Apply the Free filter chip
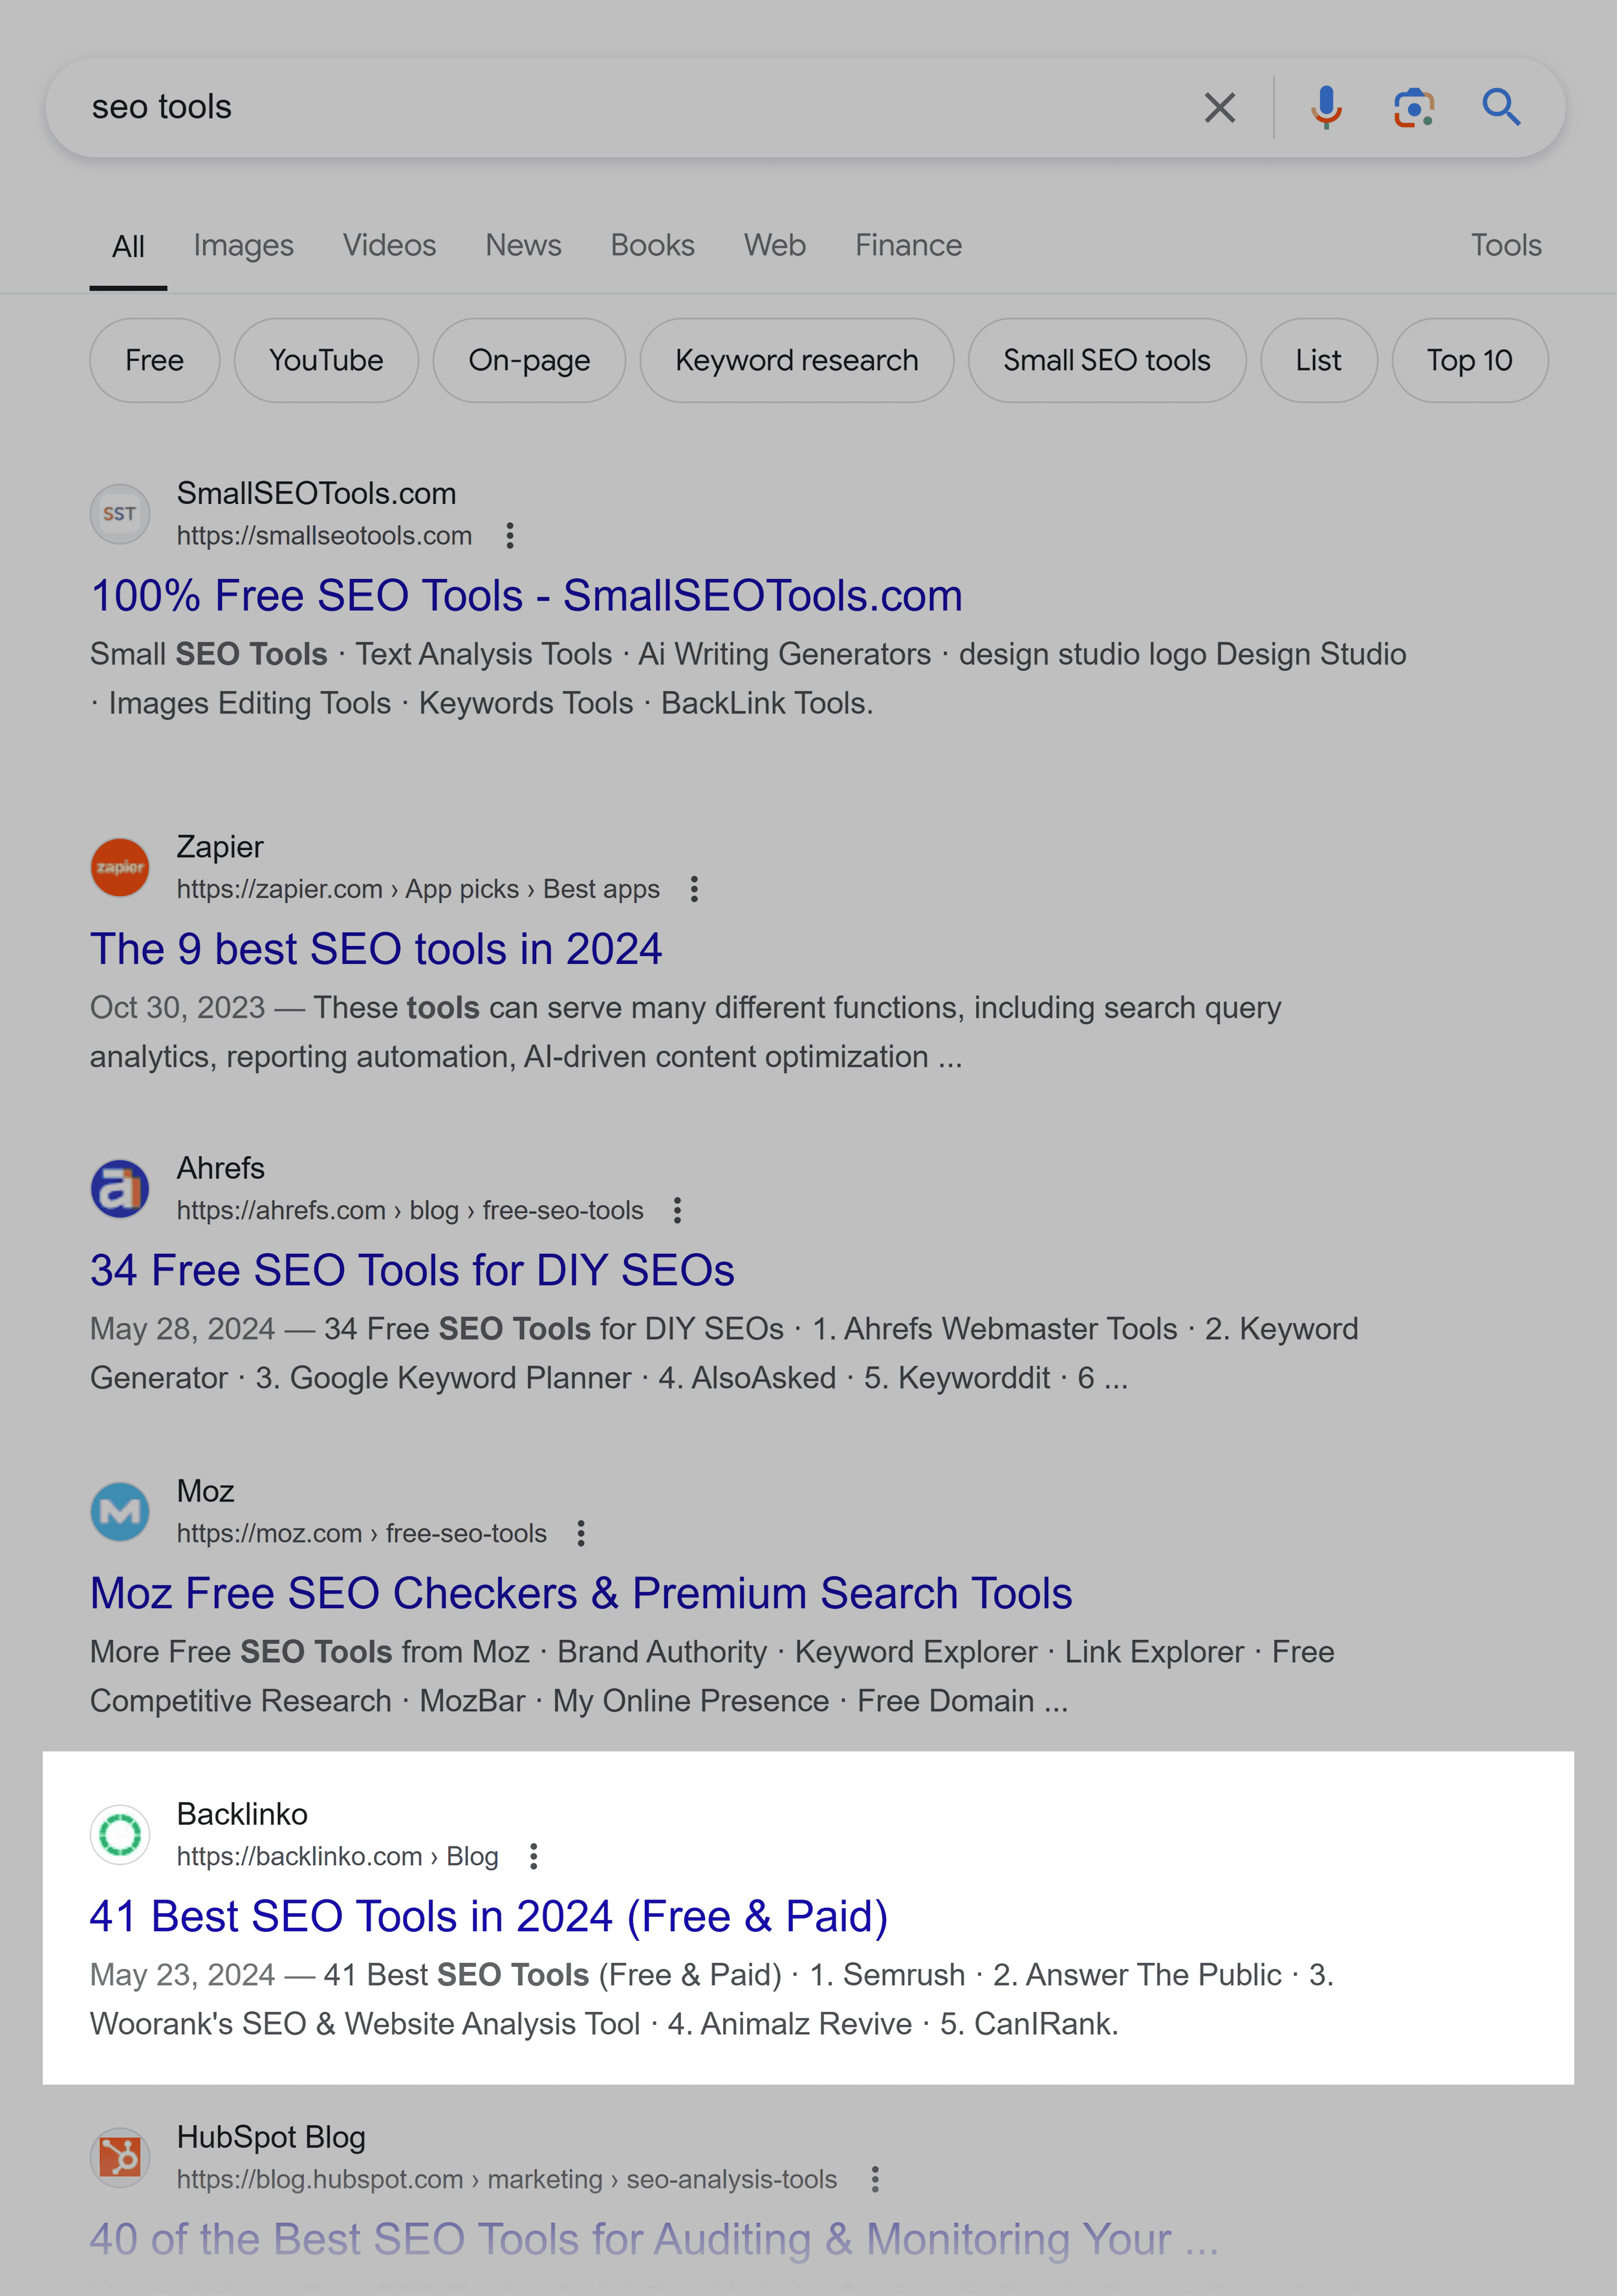Viewport: 1617px width, 2296px height. pyautogui.click(x=154, y=360)
